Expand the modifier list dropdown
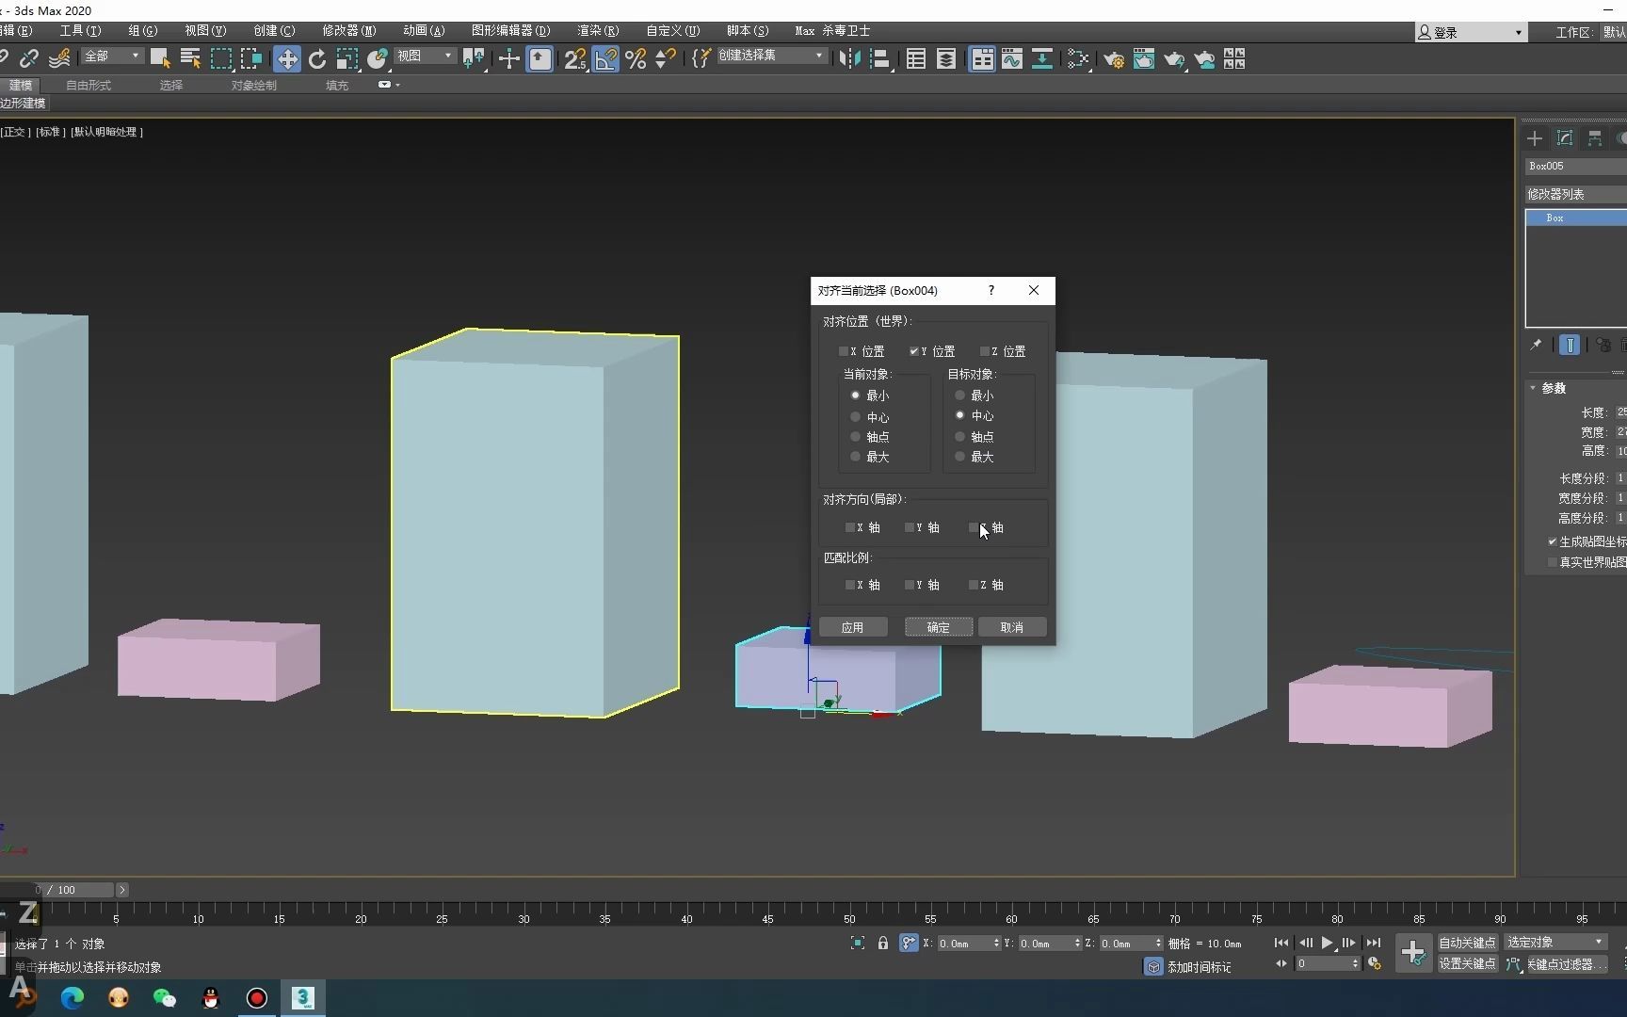This screenshot has width=1627, height=1017. click(x=1574, y=194)
